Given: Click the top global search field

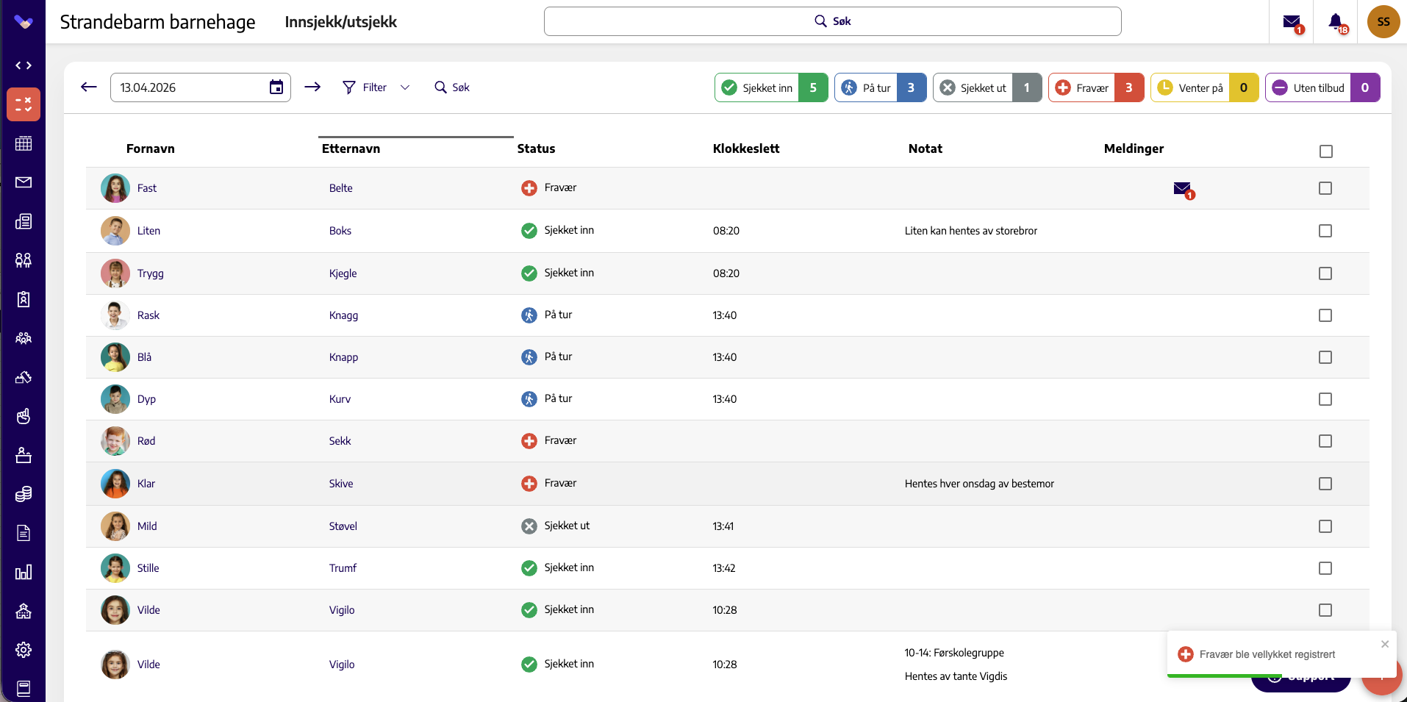Looking at the screenshot, I should (832, 21).
